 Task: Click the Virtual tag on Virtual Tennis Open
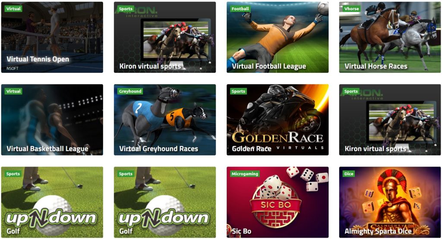click(x=13, y=9)
